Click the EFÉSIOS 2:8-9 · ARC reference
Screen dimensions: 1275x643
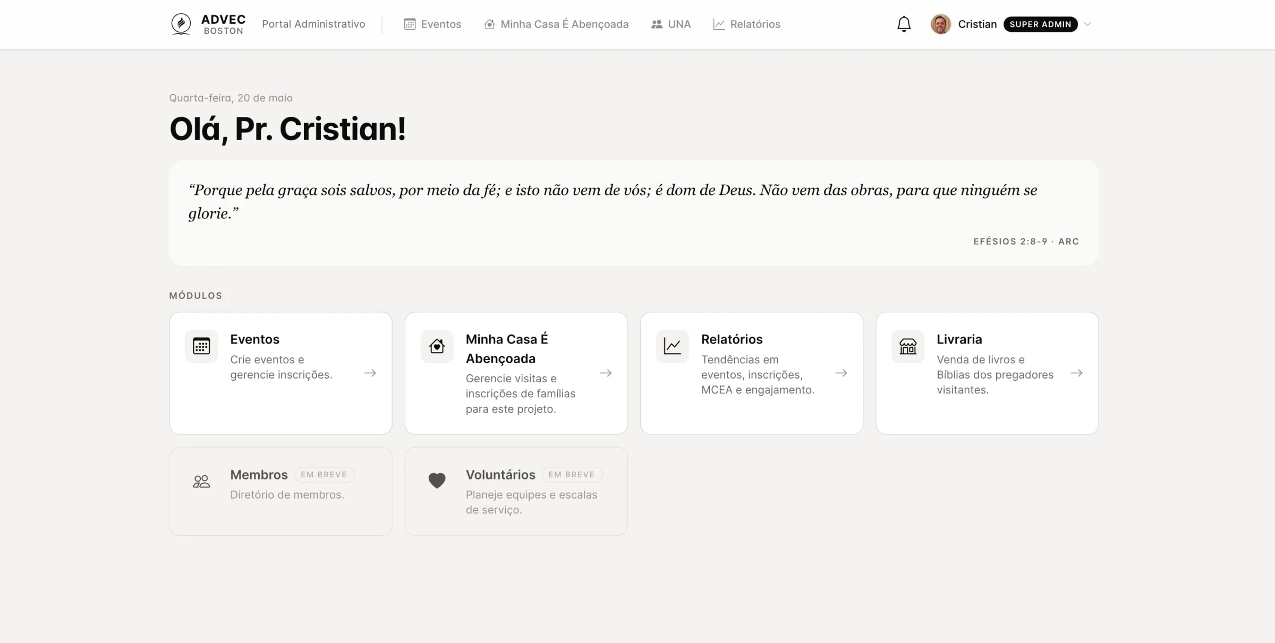tap(1026, 242)
